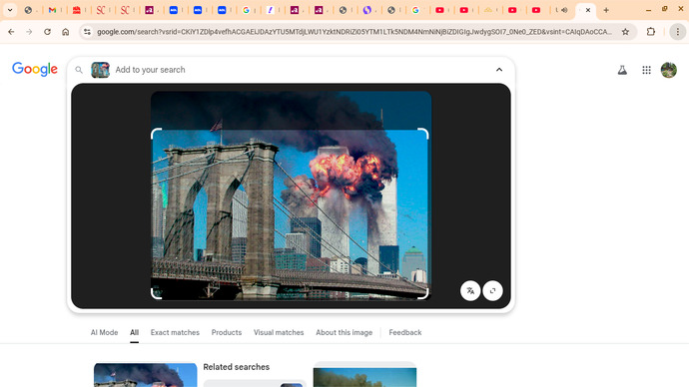Reload the current page
Viewport: 689px width, 387px height.
[x=47, y=32]
